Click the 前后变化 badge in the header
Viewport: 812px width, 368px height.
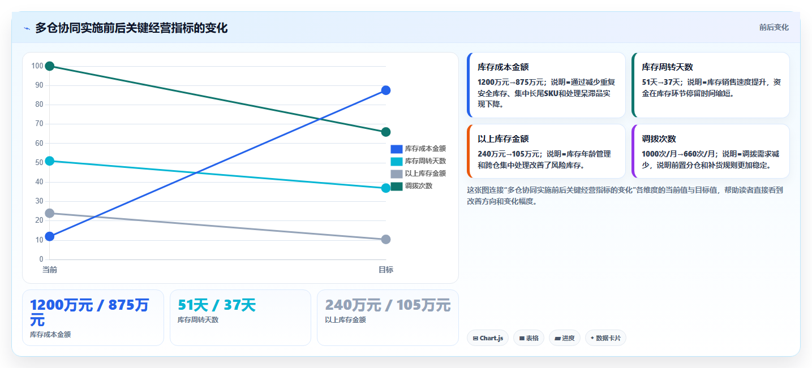(x=774, y=27)
